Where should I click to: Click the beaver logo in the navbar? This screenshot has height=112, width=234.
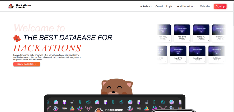(x=11, y=6)
